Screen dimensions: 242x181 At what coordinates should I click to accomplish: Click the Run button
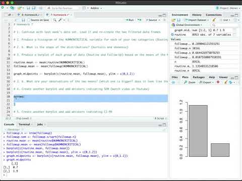(130, 20)
